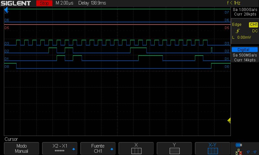Click the f < 1Hz frequency counter
Viewport: 259px width, 155px height.
[x=233, y=3]
